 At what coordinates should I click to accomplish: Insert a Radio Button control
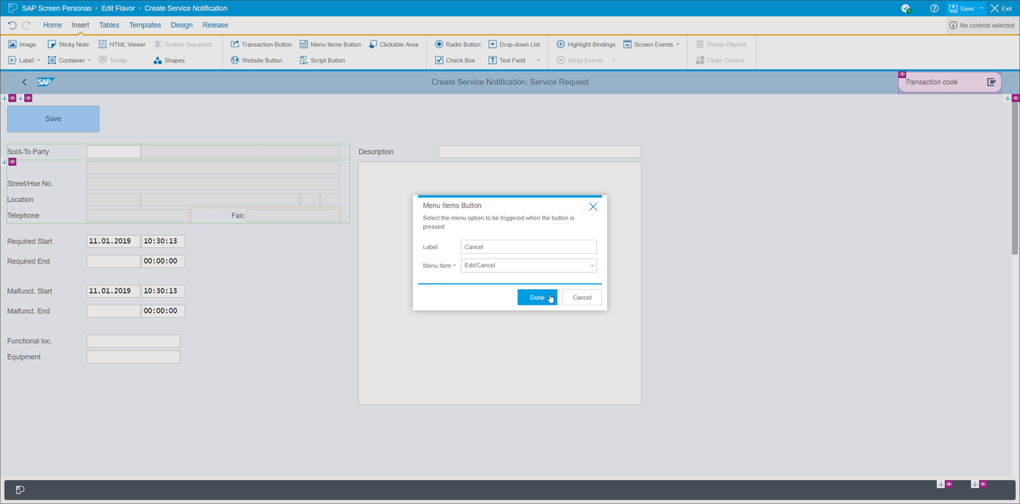(x=458, y=44)
